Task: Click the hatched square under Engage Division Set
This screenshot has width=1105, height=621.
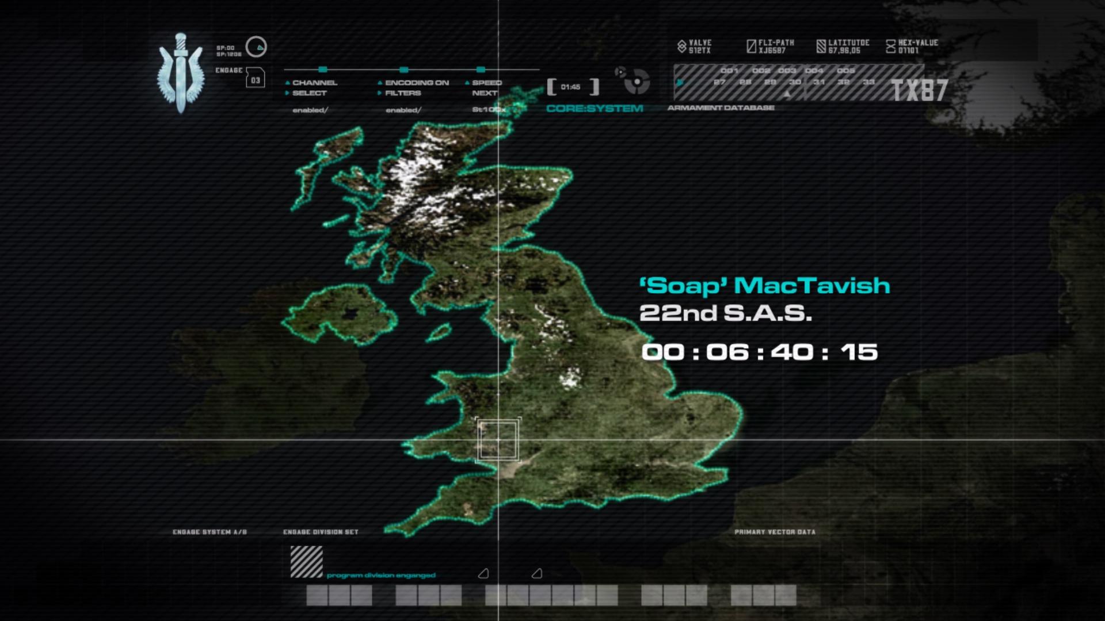Action: pos(306,562)
